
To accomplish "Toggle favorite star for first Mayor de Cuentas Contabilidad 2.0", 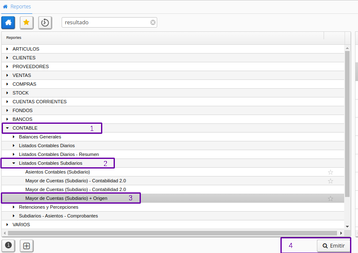I will tap(330, 181).
